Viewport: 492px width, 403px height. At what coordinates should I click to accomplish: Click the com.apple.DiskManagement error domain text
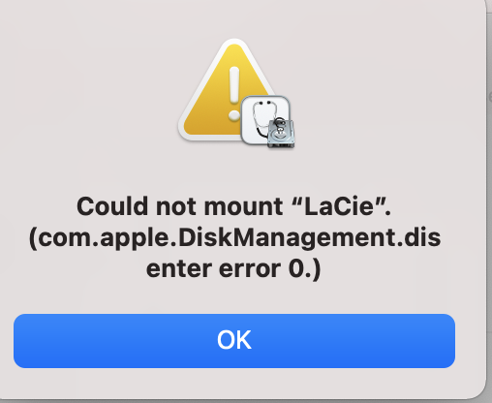pos(234,238)
